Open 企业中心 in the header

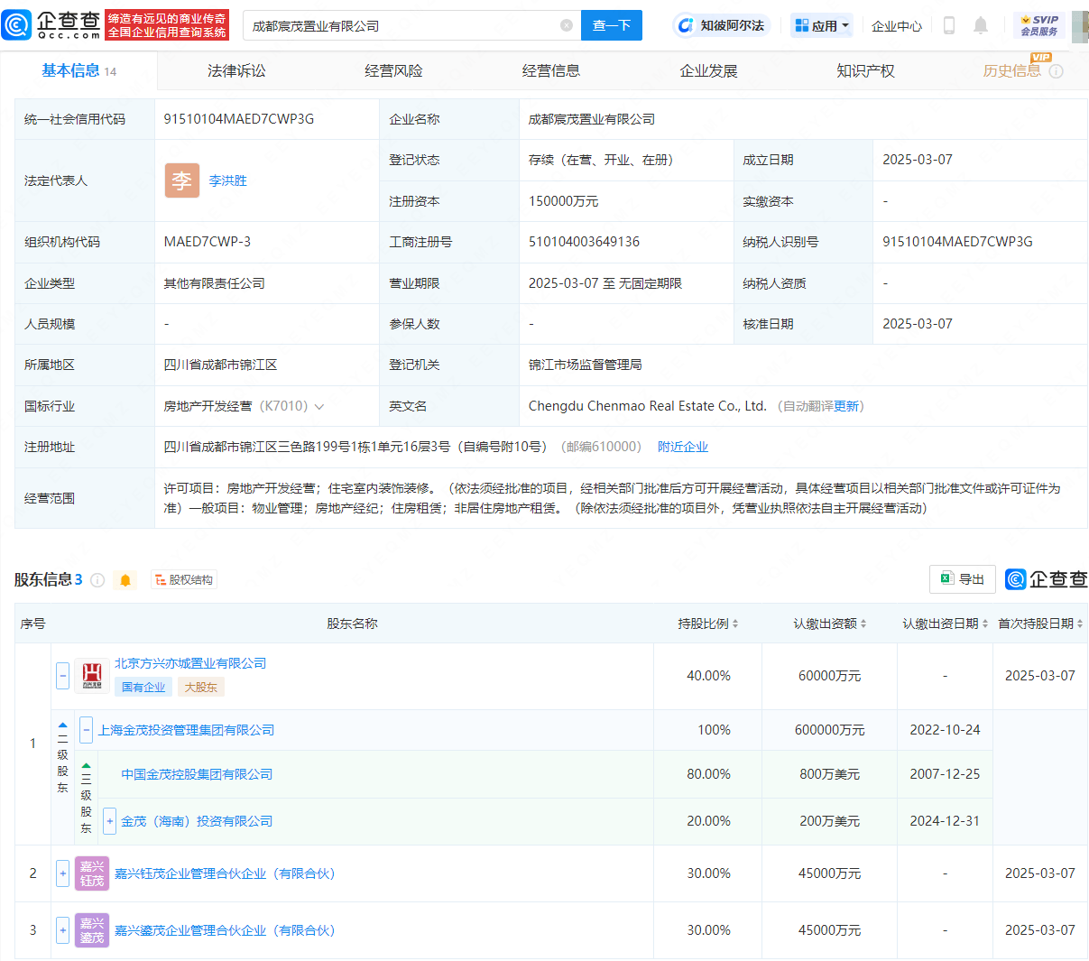(x=897, y=26)
